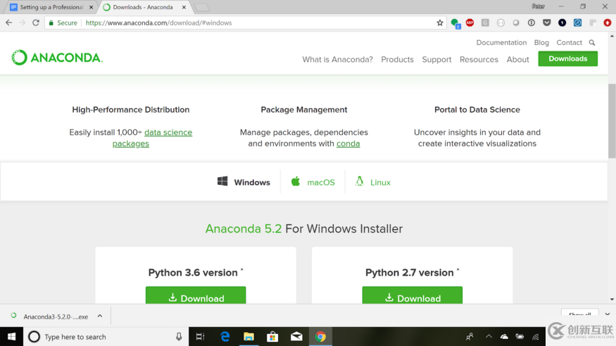This screenshot has height=346, width=616.
Task: Click the scrollbar down arrow
Action: pos(612,300)
